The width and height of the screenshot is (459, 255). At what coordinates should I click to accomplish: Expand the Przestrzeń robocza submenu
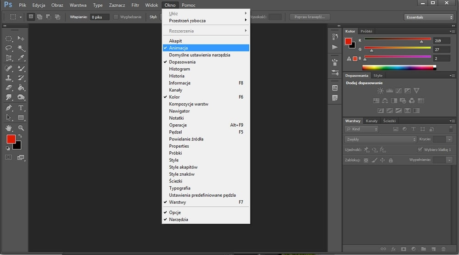click(x=206, y=21)
